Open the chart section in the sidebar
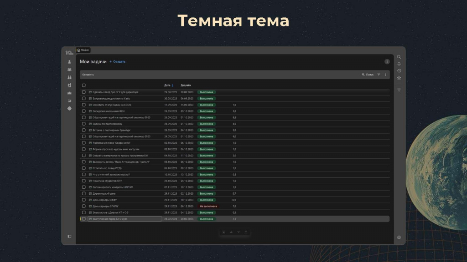The image size is (467, 262). 69,101
